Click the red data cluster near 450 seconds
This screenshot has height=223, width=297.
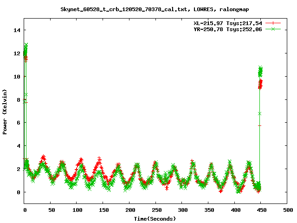click(x=260, y=84)
